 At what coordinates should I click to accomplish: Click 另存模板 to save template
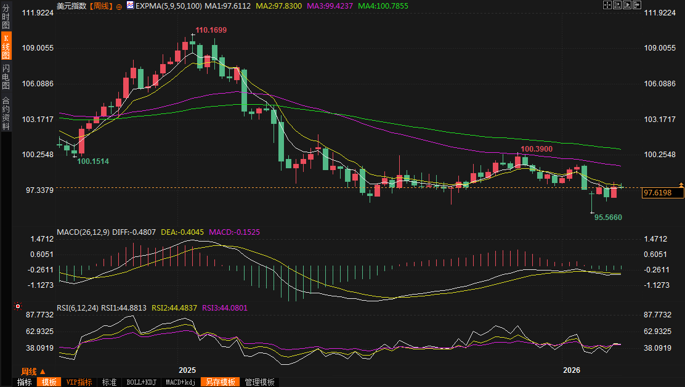(221, 382)
